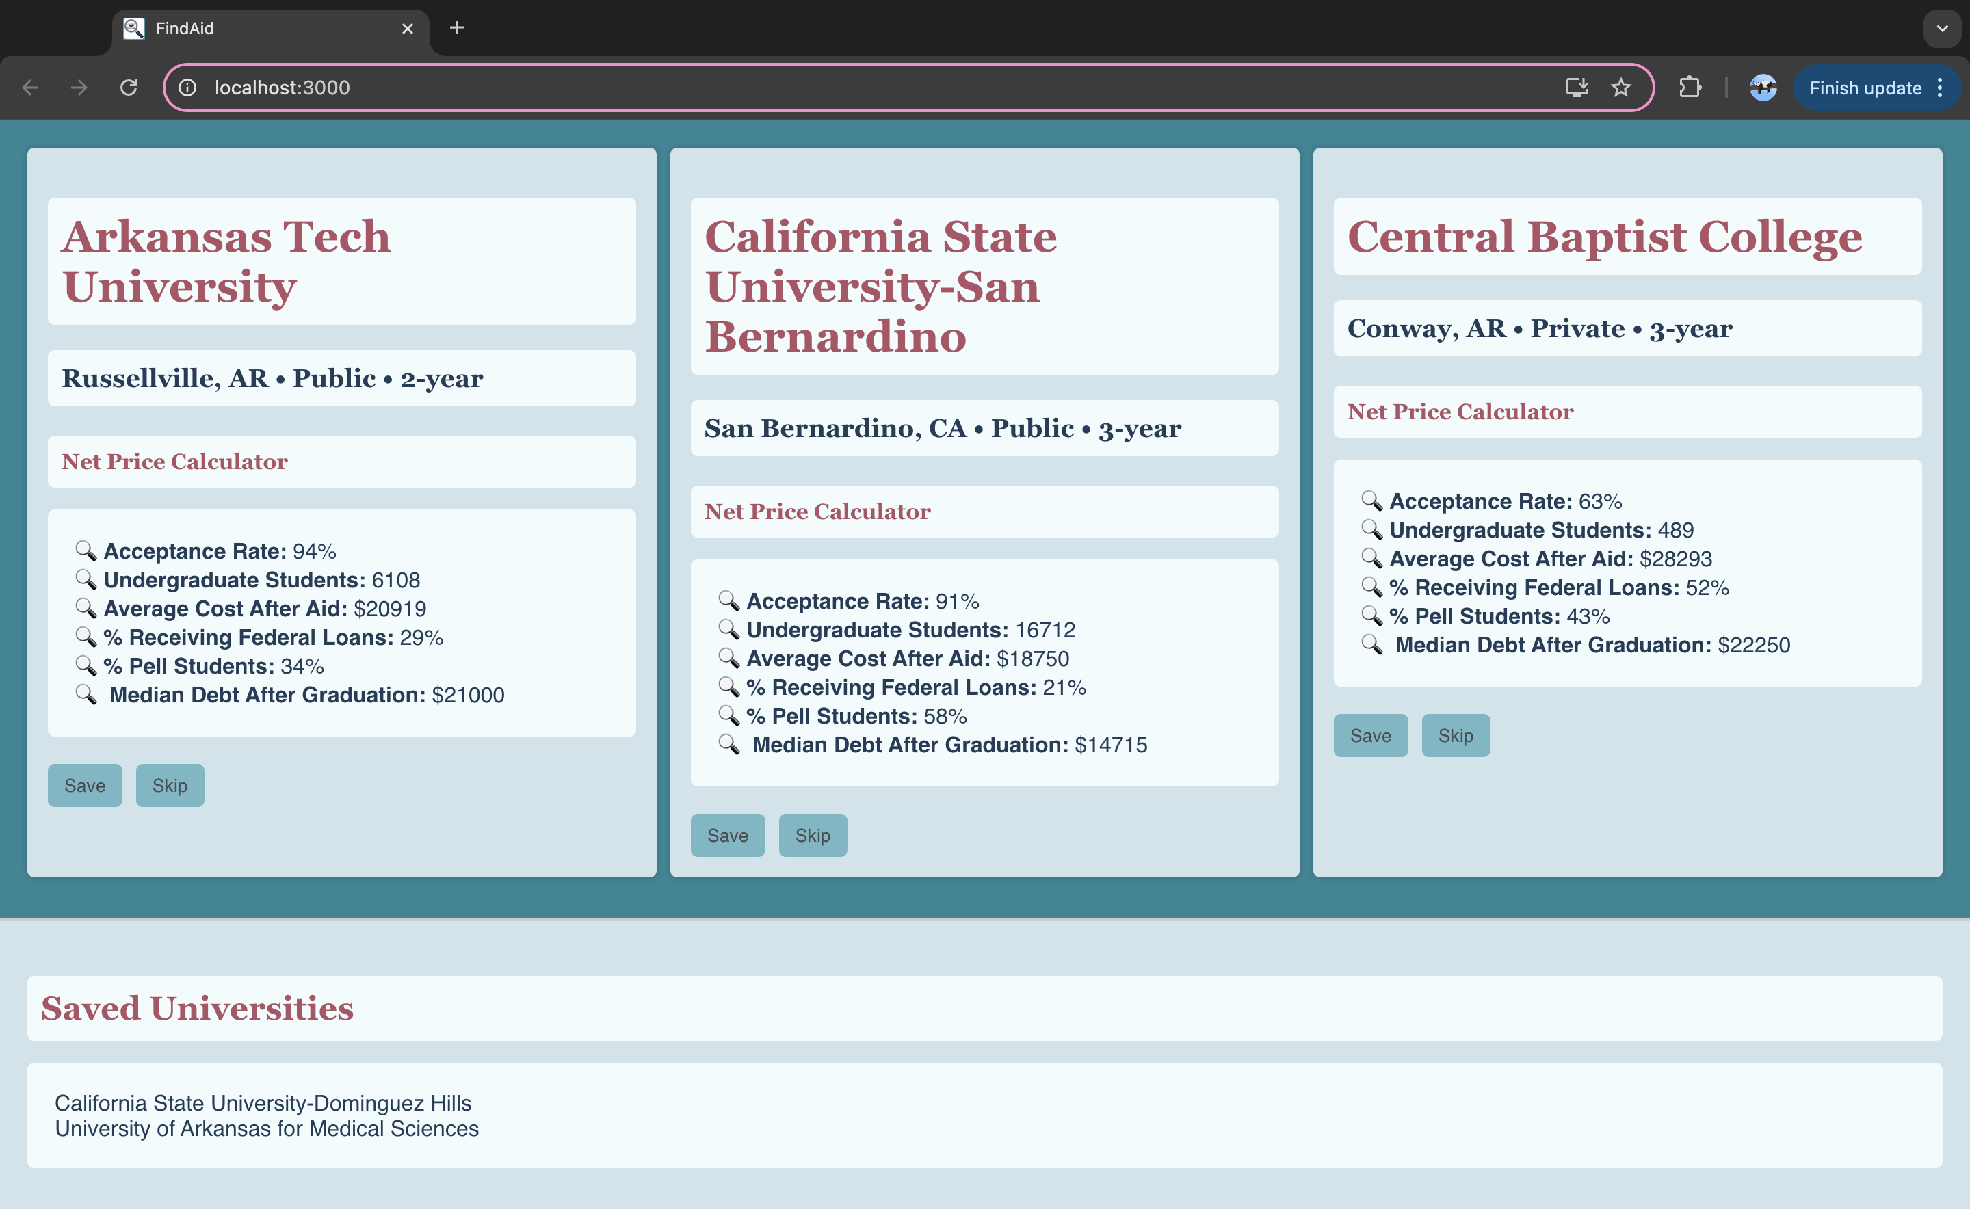Click the back navigation arrow
The image size is (1970, 1231).
point(31,87)
